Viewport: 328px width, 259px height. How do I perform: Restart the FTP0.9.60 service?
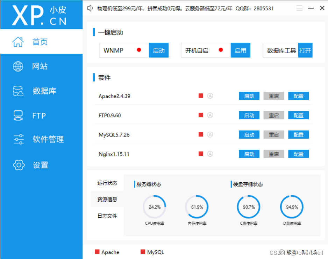coord(274,115)
